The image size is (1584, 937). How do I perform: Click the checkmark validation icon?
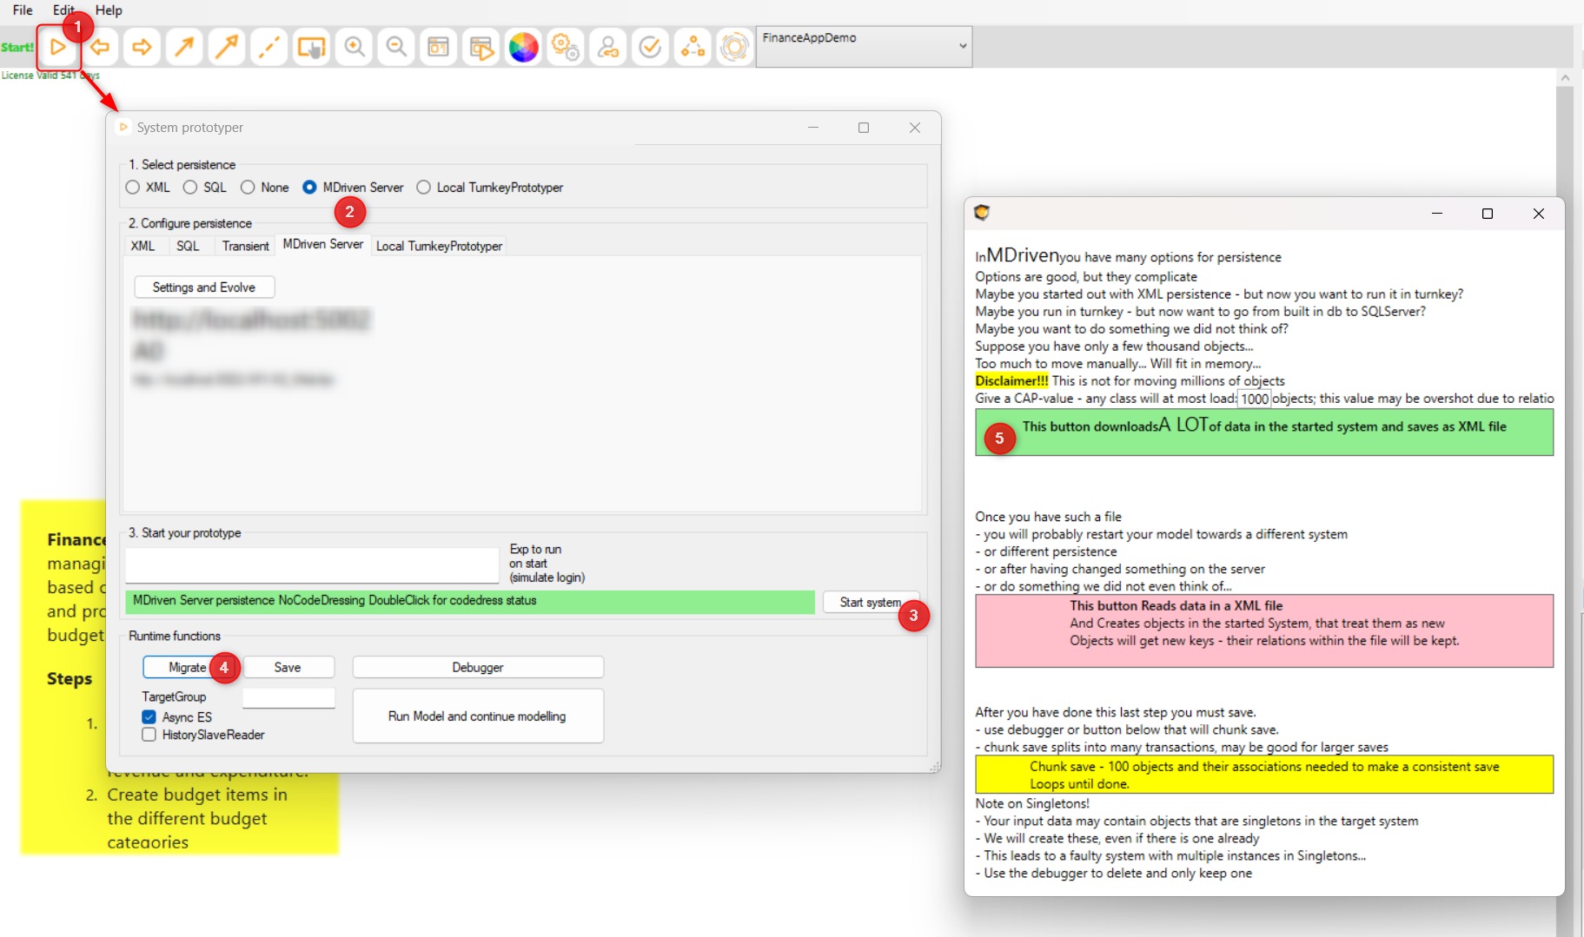point(650,47)
